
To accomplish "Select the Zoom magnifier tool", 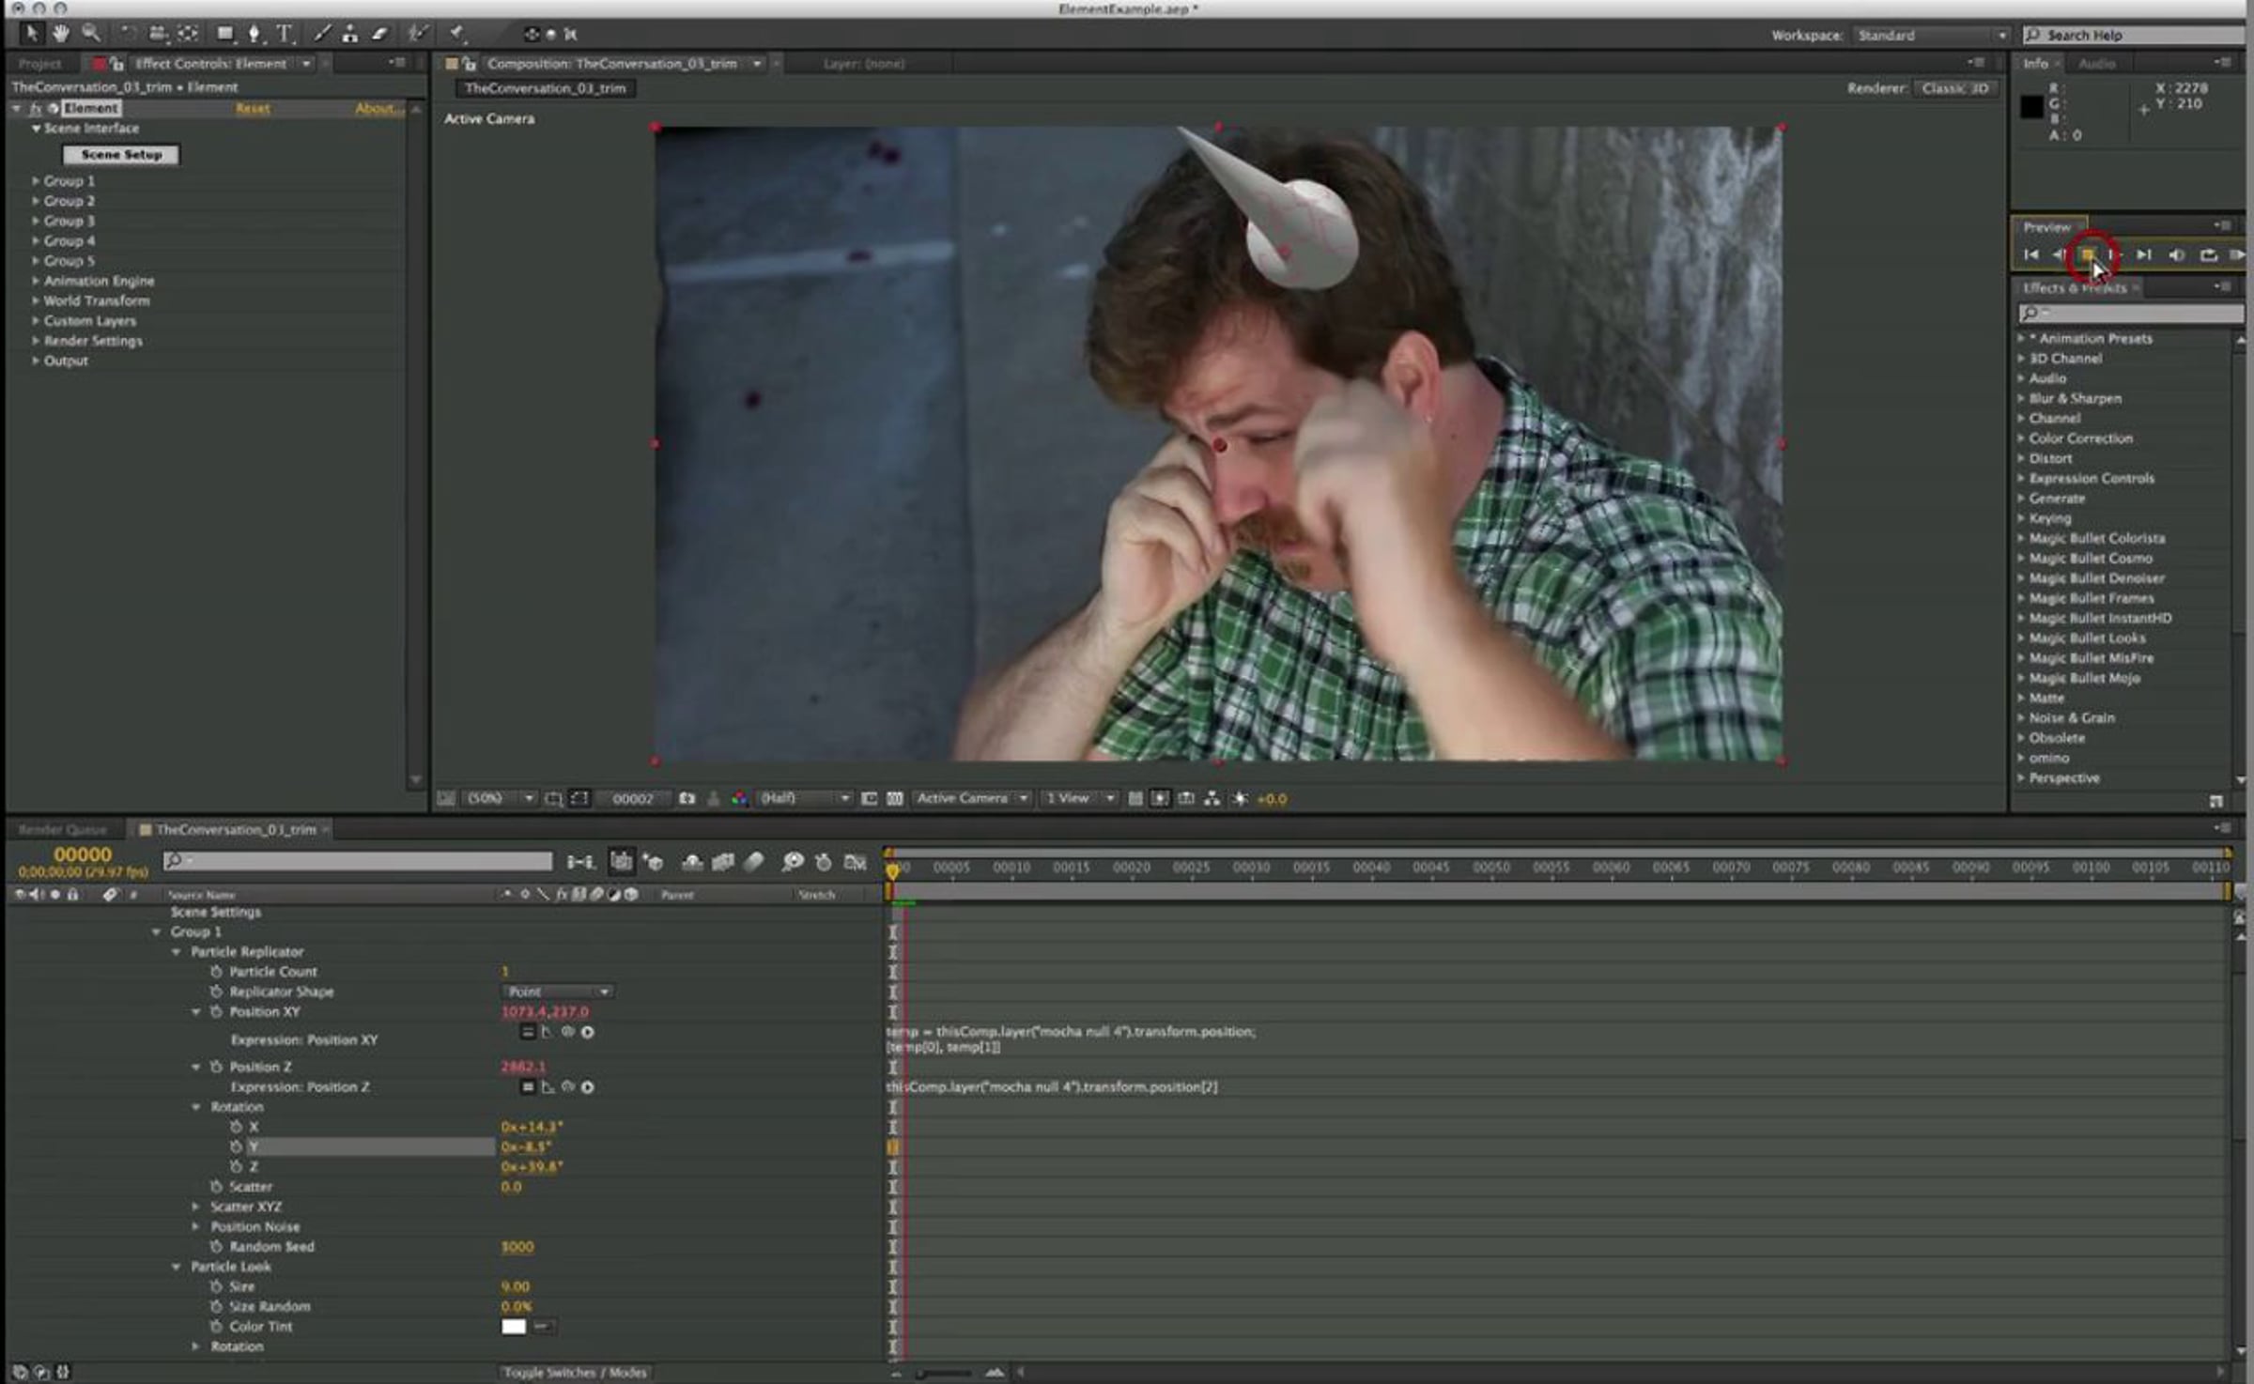I will 91,34.
